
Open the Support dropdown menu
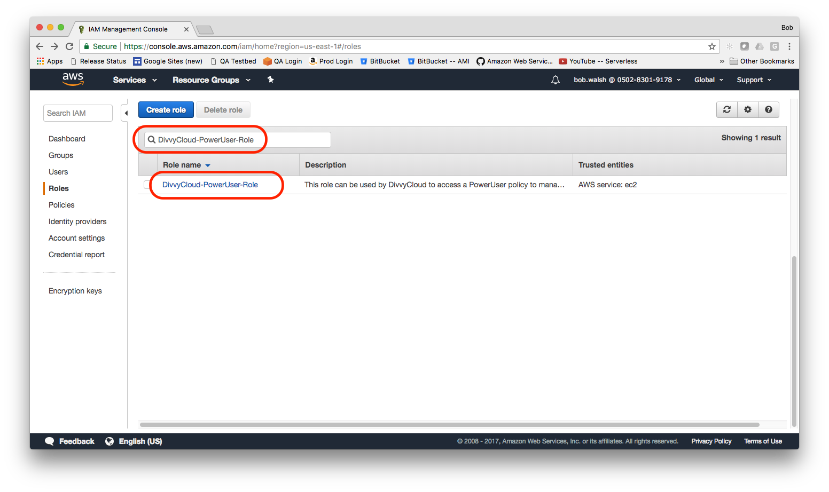pyautogui.click(x=754, y=80)
